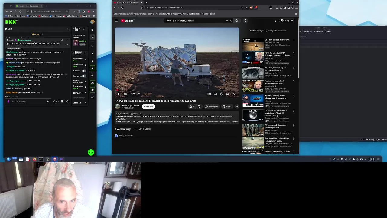
Task: Expand Account age setting
Action: coord(85,87)
